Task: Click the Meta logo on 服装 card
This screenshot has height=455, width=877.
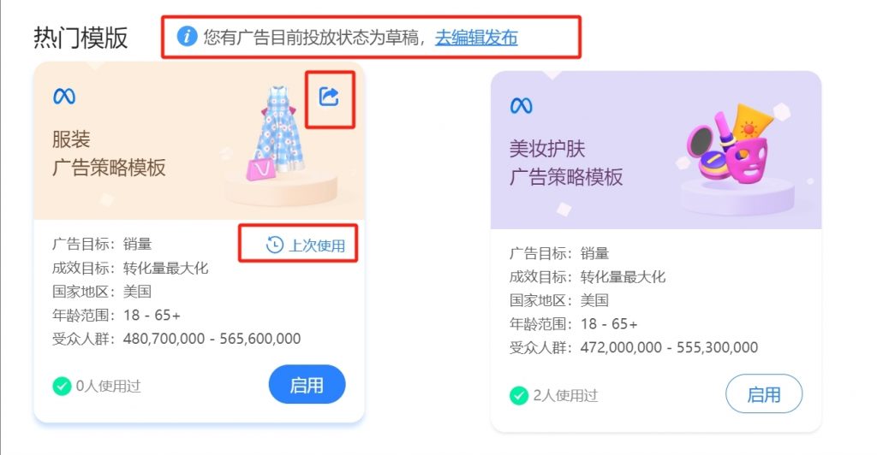Action: (x=64, y=97)
